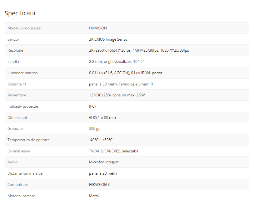Image resolution: width=254 pixels, height=210 pixels.
Task: Click the IP67 protection rating
Action: (93, 106)
